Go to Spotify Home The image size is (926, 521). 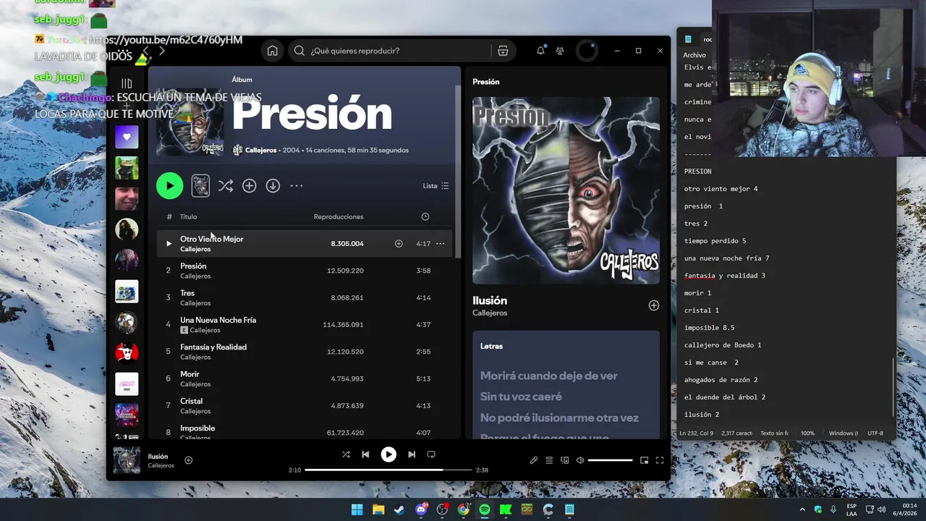(x=272, y=51)
